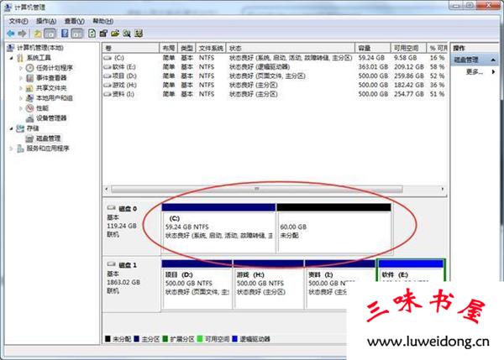Click the Forward arrow toolbar icon
Screen dimensions: 504x360
point(22,33)
